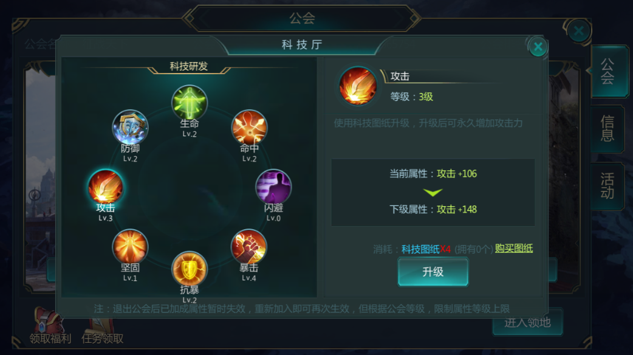Select the 防御 (Defense) tech icon
The width and height of the screenshot is (633, 355).
(x=130, y=128)
